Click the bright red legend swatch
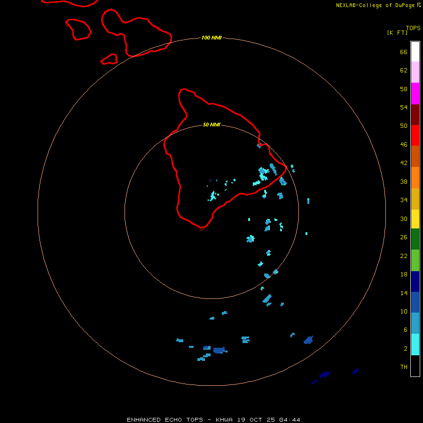Viewport: 423px width, 423px height. tap(415, 135)
